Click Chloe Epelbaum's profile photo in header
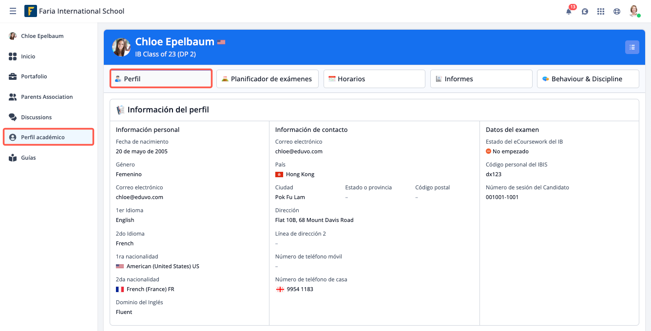The height and width of the screenshot is (331, 651). tap(121, 47)
